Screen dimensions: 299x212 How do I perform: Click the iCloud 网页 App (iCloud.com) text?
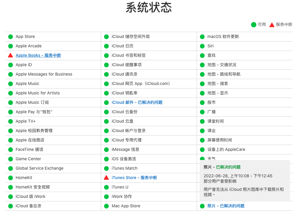pyautogui.click(x=141, y=84)
